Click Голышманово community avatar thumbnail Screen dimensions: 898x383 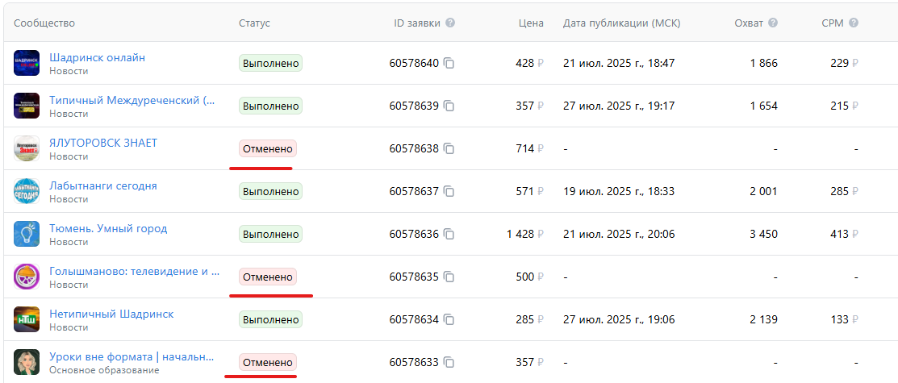click(x=27, y=277)
